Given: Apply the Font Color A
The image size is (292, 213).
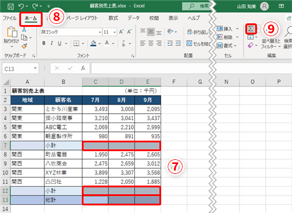Looking at the screenshot, I should pyautogui.click(x=107, y=43).
